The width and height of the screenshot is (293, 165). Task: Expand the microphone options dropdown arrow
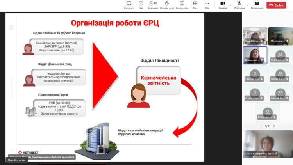(x=247, y=5)
